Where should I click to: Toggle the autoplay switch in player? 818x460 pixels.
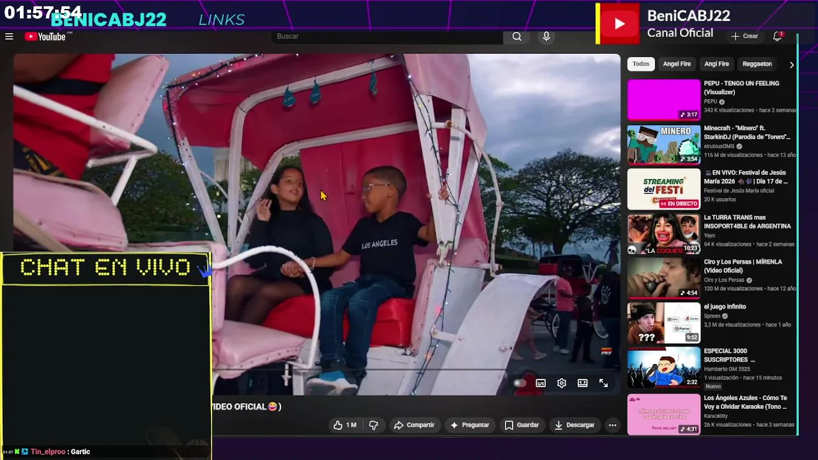(x=520, y=383)
